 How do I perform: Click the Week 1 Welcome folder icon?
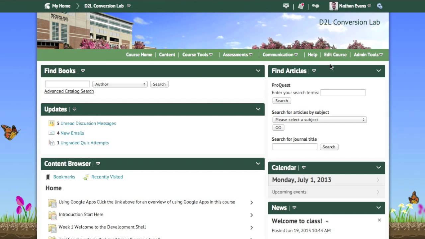coord(52,228)
